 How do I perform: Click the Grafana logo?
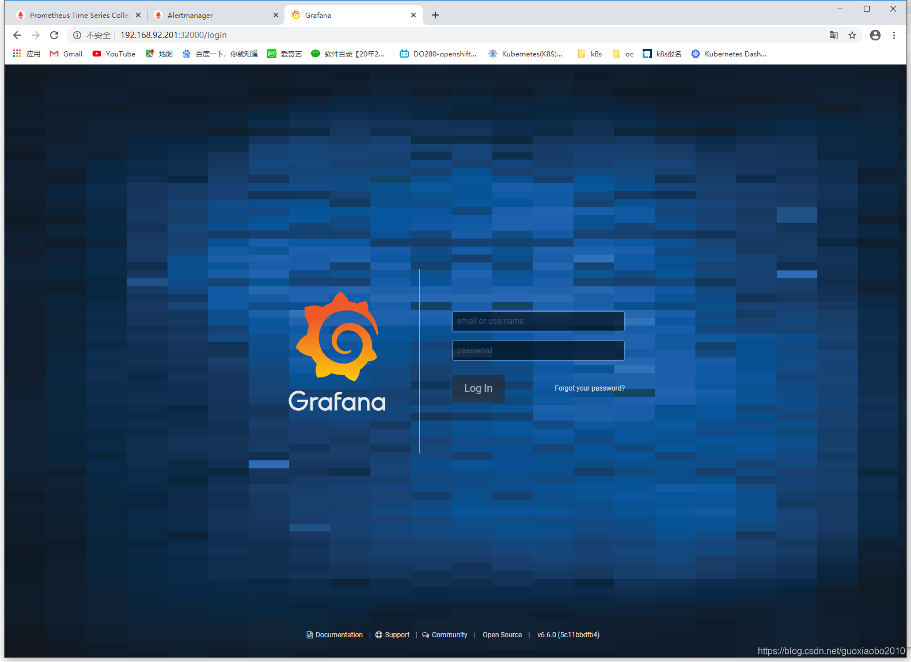(x=337, y=352)
